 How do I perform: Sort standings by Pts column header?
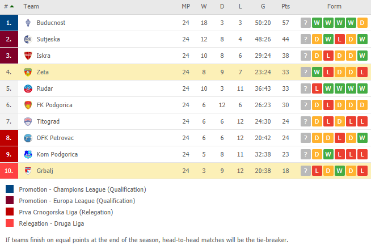coord(285,6)
